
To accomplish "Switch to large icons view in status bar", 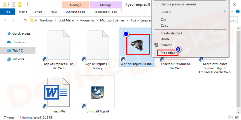I will click(236, 117).
